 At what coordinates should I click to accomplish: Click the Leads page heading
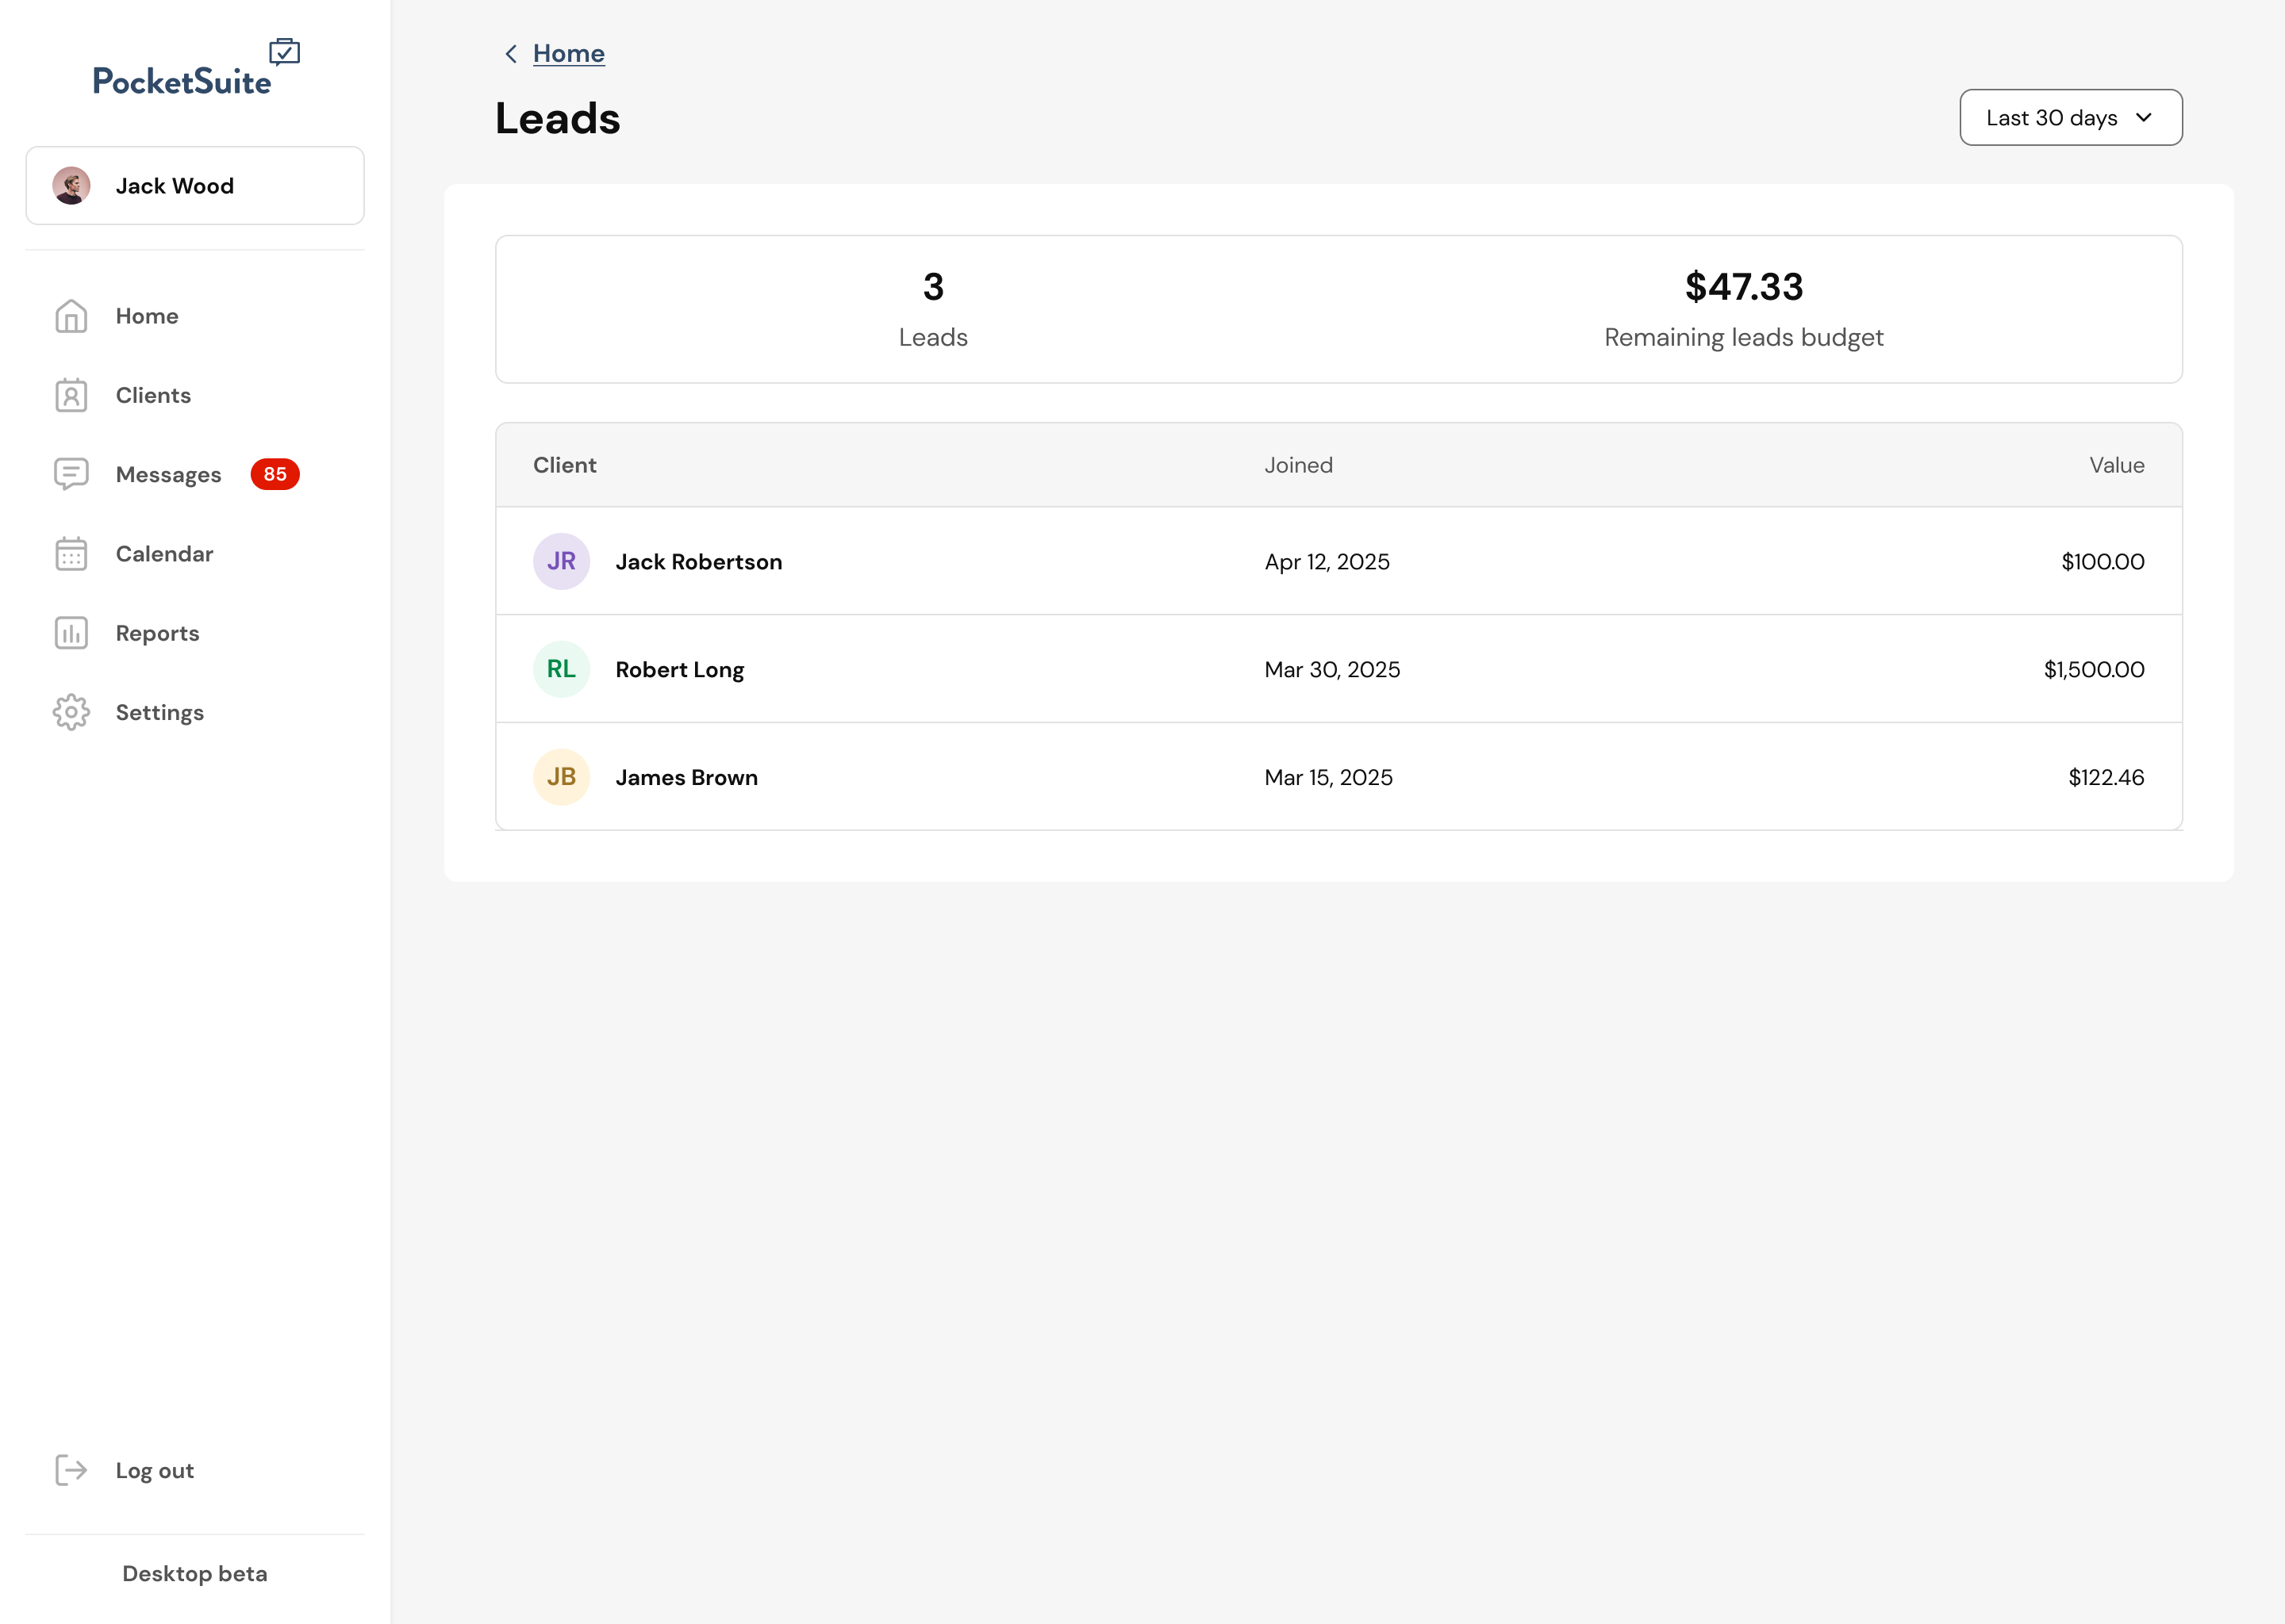point(557,119)
